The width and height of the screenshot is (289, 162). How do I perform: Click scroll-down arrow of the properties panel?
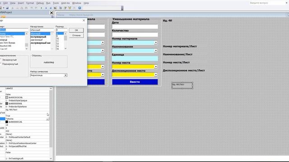pos(51,158)
